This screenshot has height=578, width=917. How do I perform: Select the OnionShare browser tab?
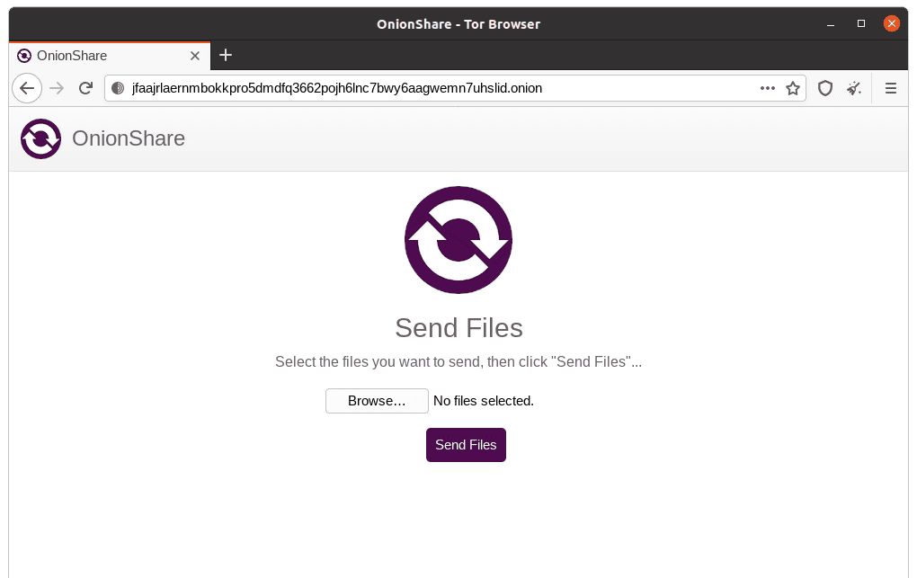click(x=99, y=56)
